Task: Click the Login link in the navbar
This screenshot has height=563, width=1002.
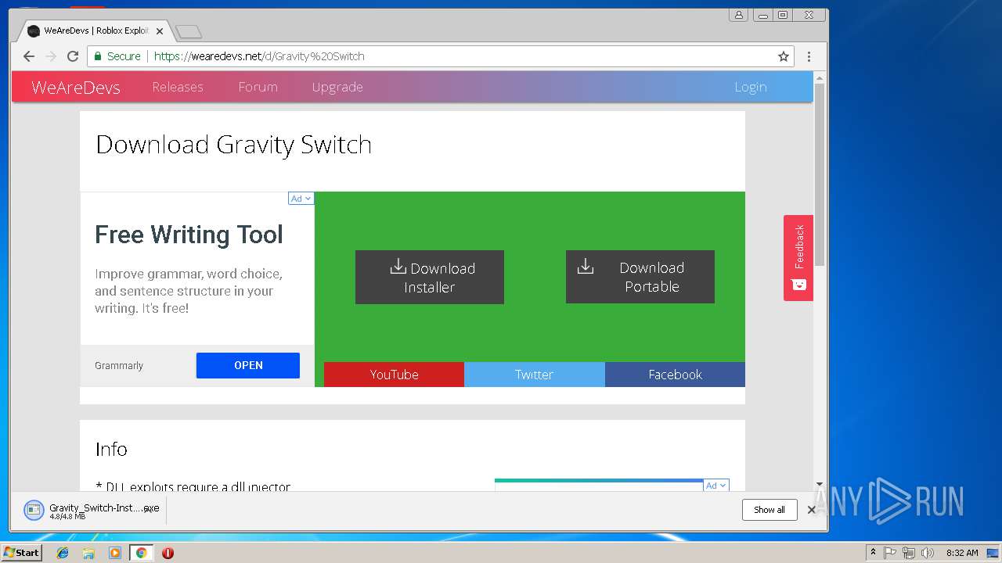Action: click(750, 87)
